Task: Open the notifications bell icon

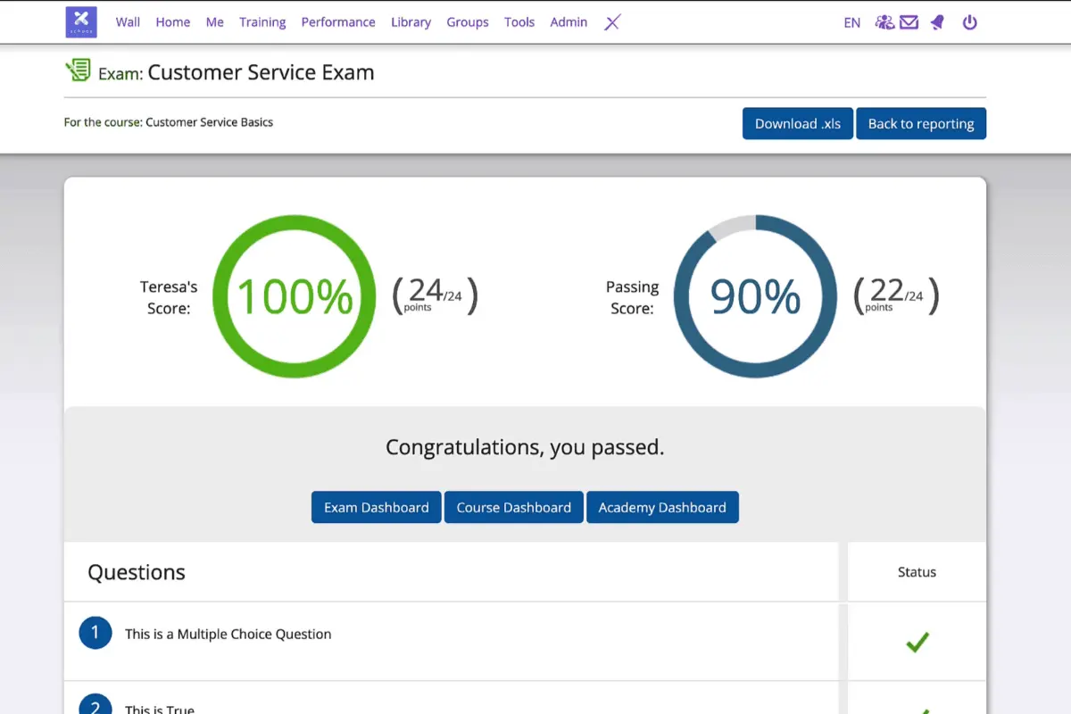Action: coord(937,22)
